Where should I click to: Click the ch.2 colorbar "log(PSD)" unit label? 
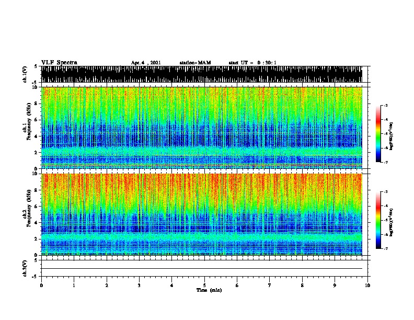(392, 223)
